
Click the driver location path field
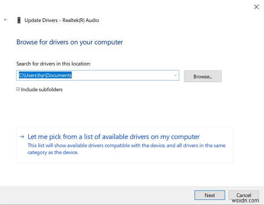98,75
